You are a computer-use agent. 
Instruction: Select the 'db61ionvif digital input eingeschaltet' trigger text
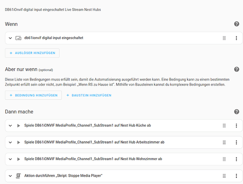tap(54, 38)
